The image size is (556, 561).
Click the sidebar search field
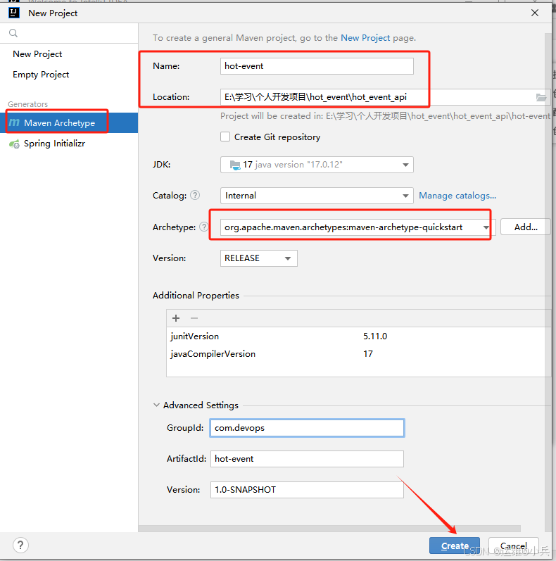click(69, 33)
